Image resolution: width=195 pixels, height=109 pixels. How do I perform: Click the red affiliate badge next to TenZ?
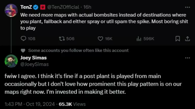(x=43, y=7)
